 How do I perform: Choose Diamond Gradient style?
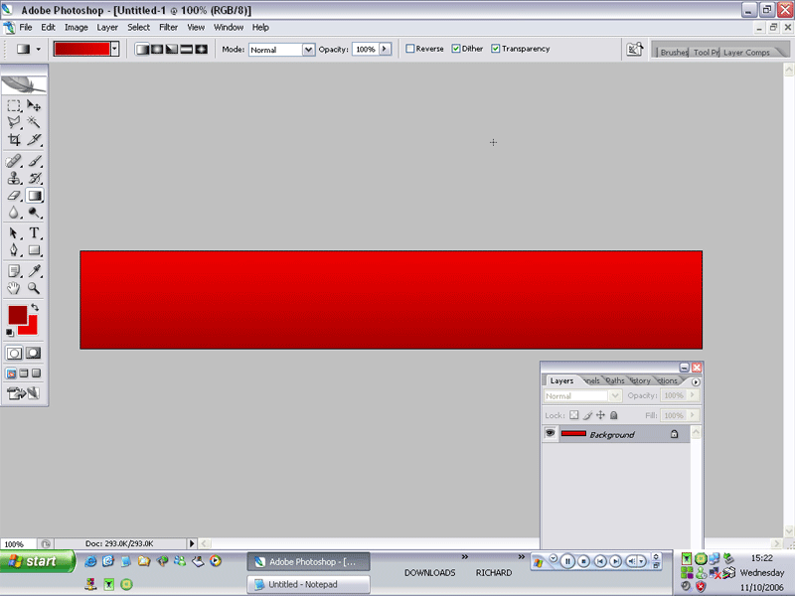[202, 49]
